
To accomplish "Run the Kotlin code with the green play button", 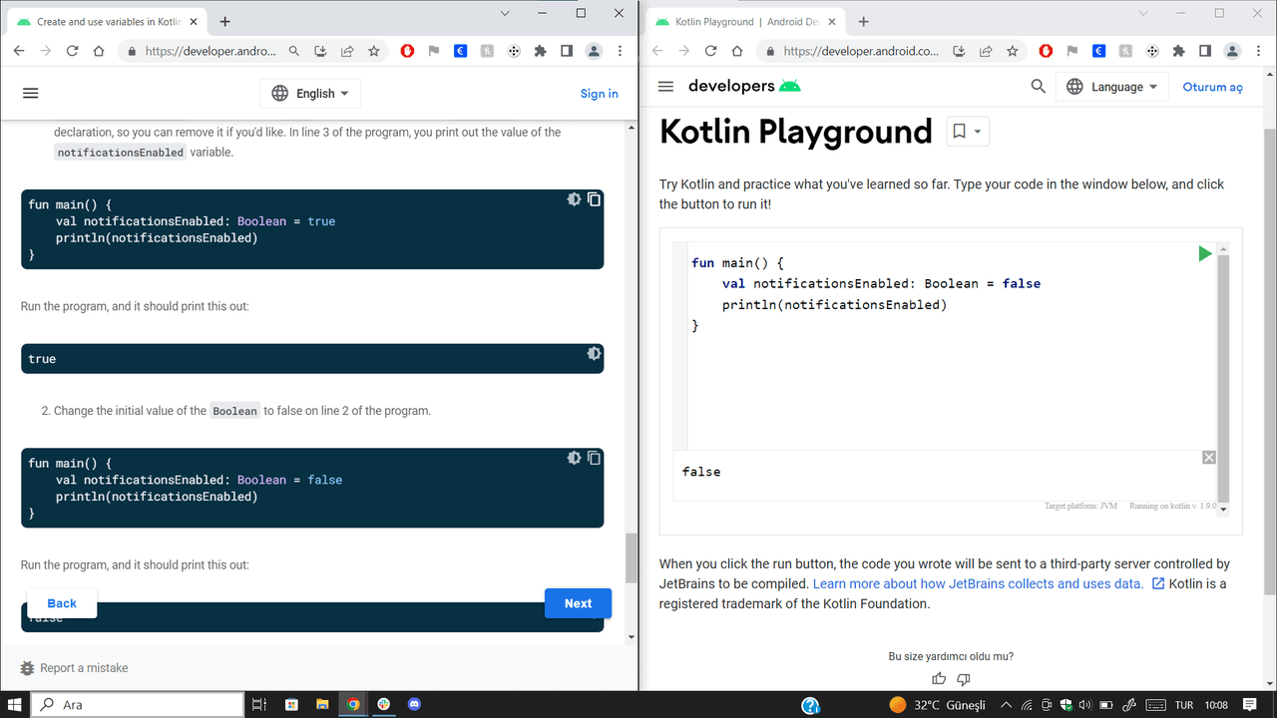I will [x=1205, y=254].
